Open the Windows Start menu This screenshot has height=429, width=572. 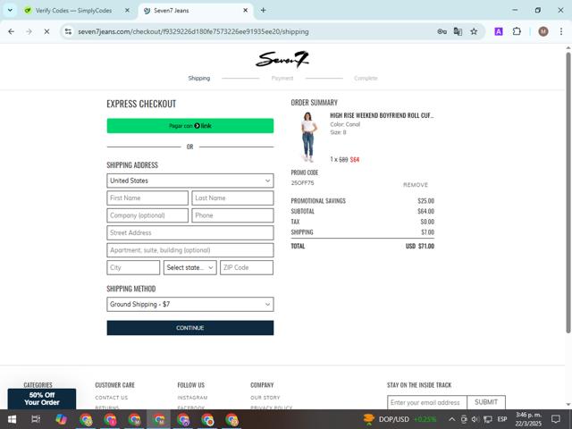pyautogui.click(x=12, y=419)
